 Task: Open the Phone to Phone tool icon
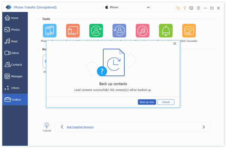click(x=50, y=30)
